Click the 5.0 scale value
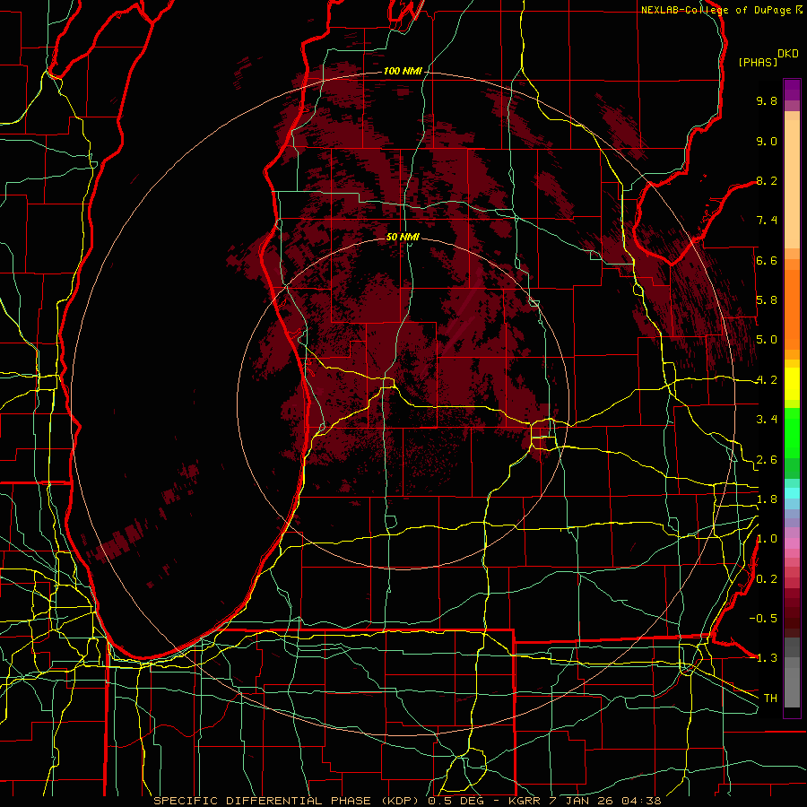Screen dimensions: 807x807 767,340
